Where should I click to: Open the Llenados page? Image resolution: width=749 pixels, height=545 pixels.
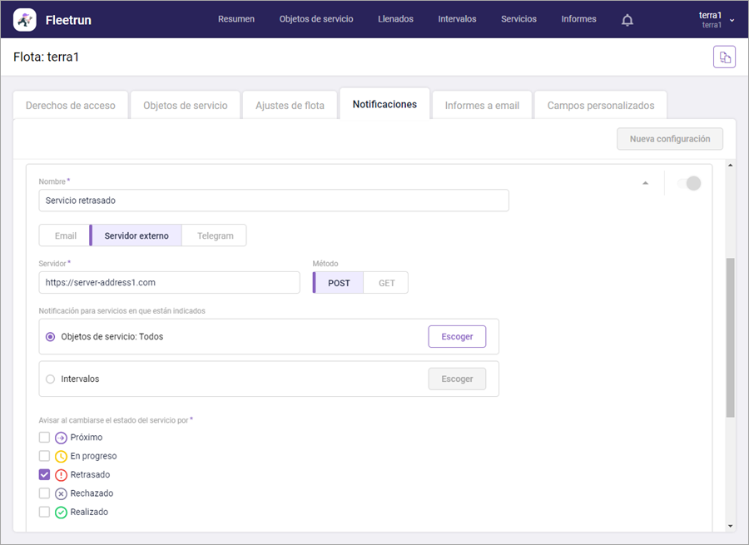coord(395,19)
